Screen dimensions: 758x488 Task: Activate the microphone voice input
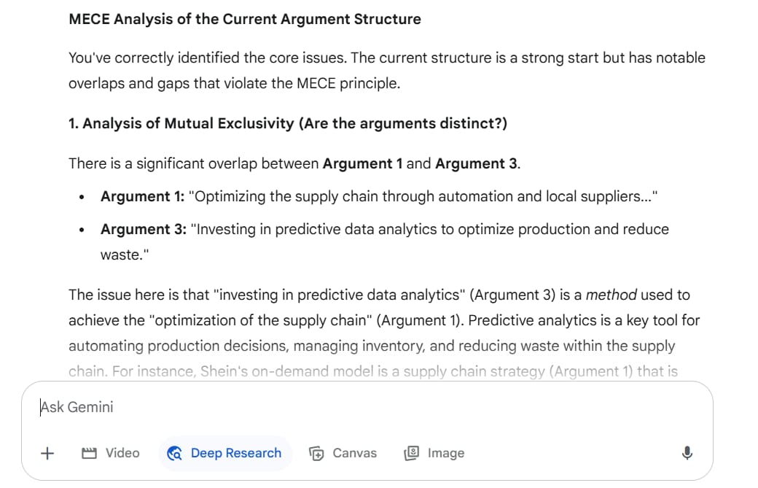687,453
